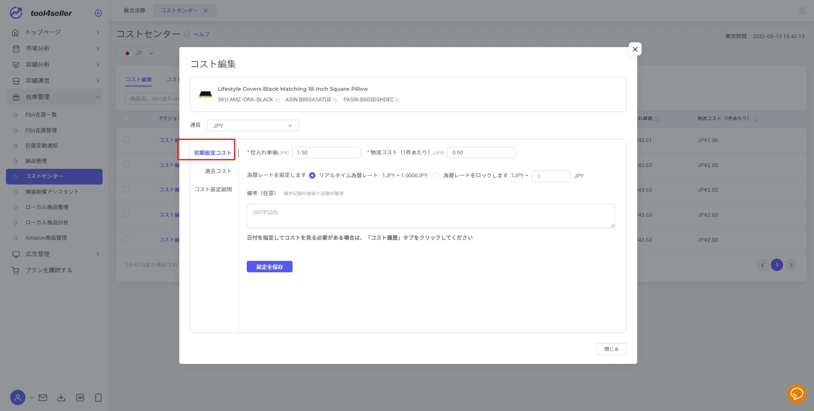Viewport: 814px width, 411px height.
Task: Click the 閉じる button
Action: tap(611, 349)
